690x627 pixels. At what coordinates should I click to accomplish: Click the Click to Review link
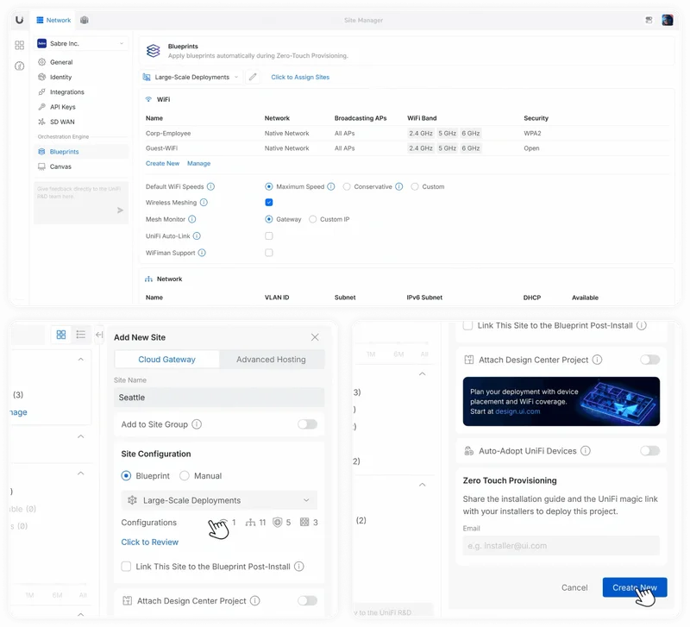pos(149,542)
